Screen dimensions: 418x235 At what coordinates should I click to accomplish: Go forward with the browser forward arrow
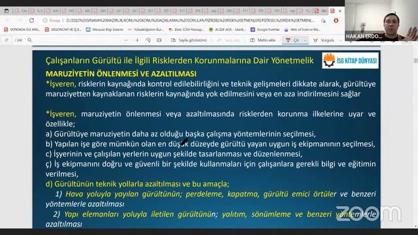click(x=20, y=20)
